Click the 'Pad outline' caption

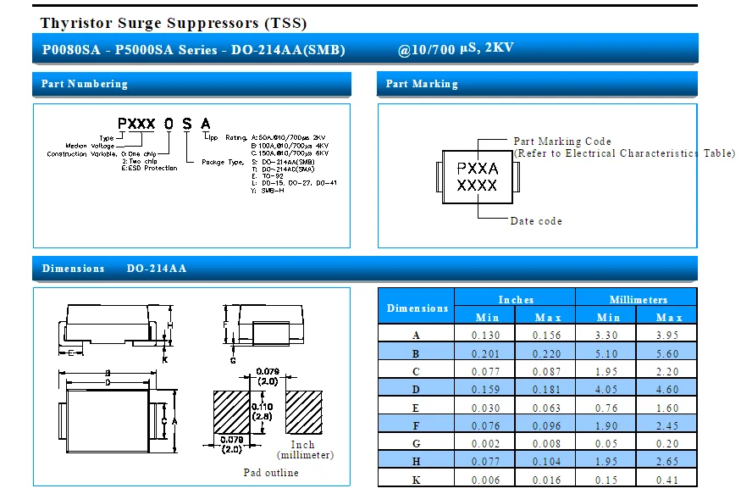(271, 473)
